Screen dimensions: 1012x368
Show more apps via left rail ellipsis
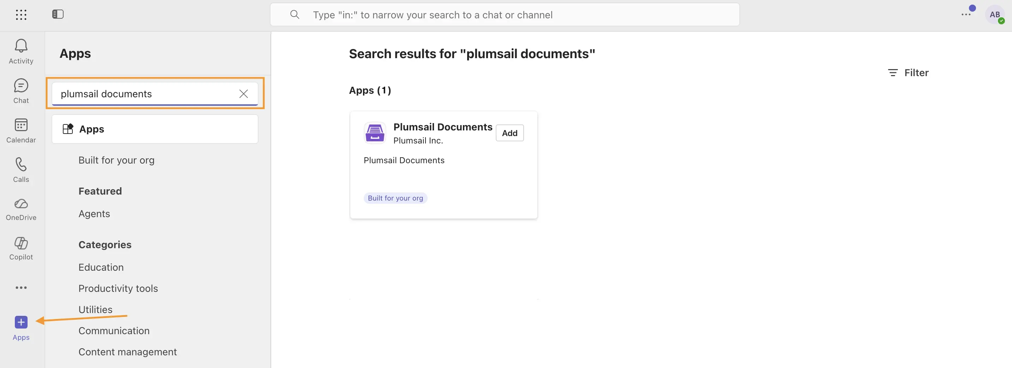tap(21, 288)
